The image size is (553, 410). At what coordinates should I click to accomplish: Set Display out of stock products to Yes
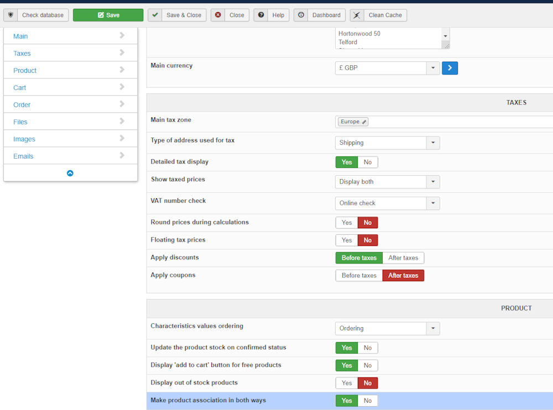click(x=347, y=383)
